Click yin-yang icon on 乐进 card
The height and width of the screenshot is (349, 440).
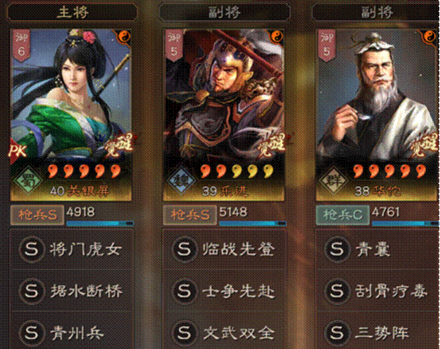277,36
